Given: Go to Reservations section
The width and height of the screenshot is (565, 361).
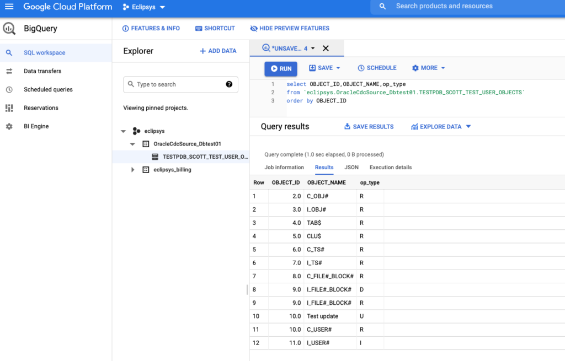Looking at the screenshot, I should coord(41,108).
